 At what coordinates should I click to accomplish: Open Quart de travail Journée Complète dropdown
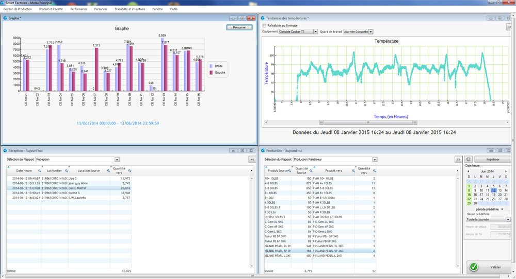point(370,31)
